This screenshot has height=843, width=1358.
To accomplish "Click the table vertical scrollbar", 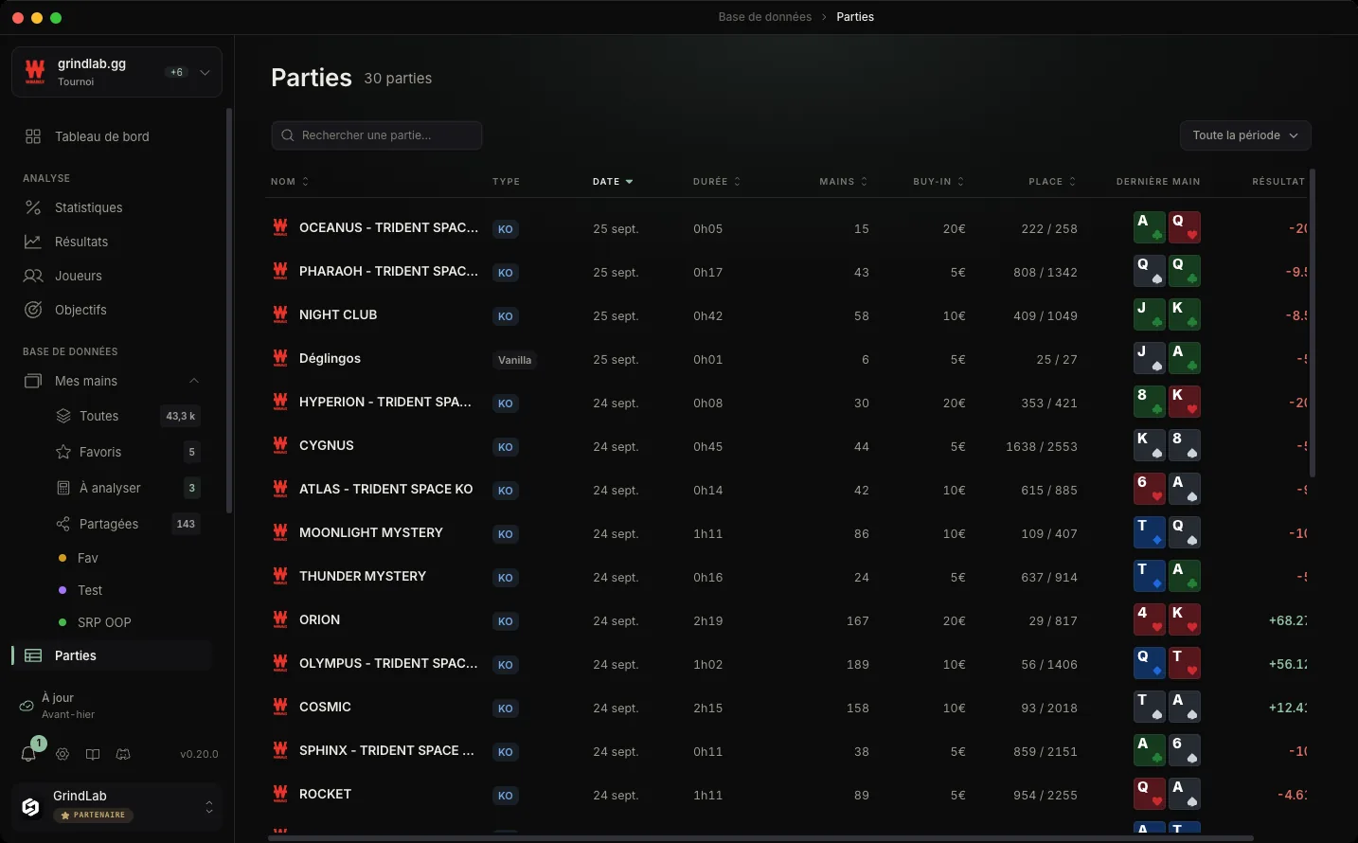I will click(1313, 322).
